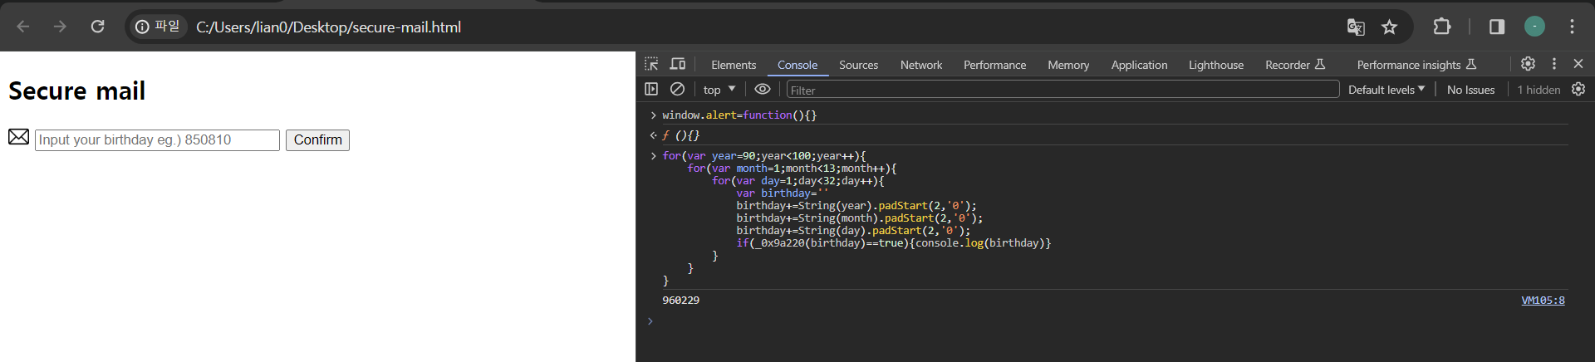
Task: Open console settings gear icon
Action: click(1578, 89)
